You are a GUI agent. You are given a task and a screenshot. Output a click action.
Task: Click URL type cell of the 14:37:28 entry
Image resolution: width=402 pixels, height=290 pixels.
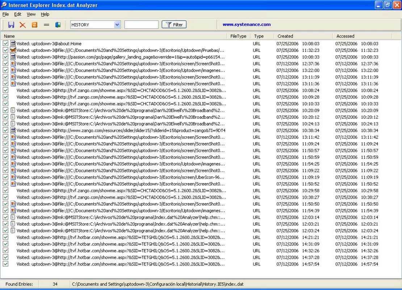pyautogui.click(x=256, y=257)
